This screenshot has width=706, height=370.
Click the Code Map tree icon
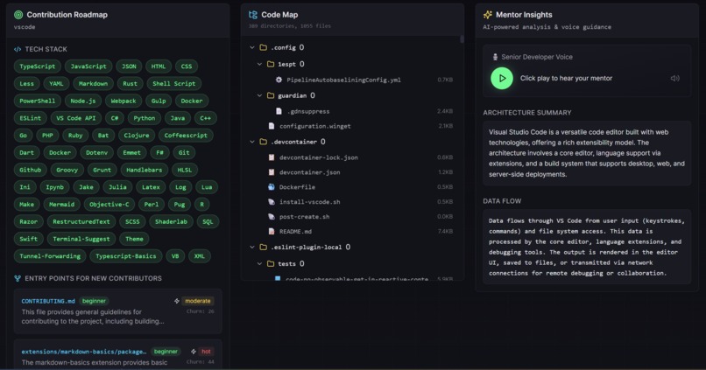pyautogui.click(x=253, y=15)
